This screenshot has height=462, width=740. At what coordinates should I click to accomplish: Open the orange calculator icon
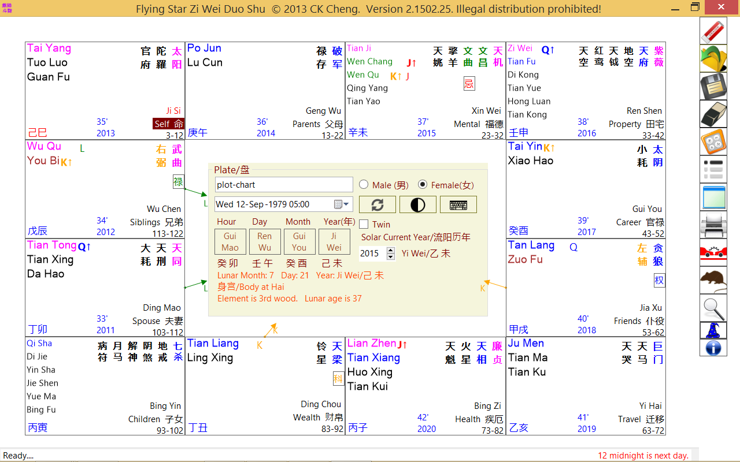[x=713, y=141]
